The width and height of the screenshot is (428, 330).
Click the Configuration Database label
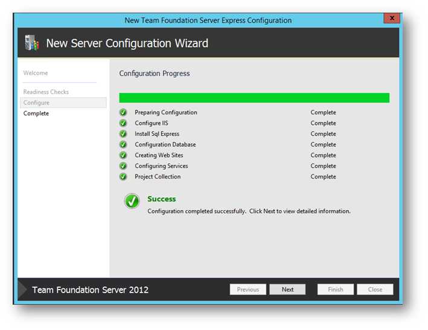(x=165, y=144)
